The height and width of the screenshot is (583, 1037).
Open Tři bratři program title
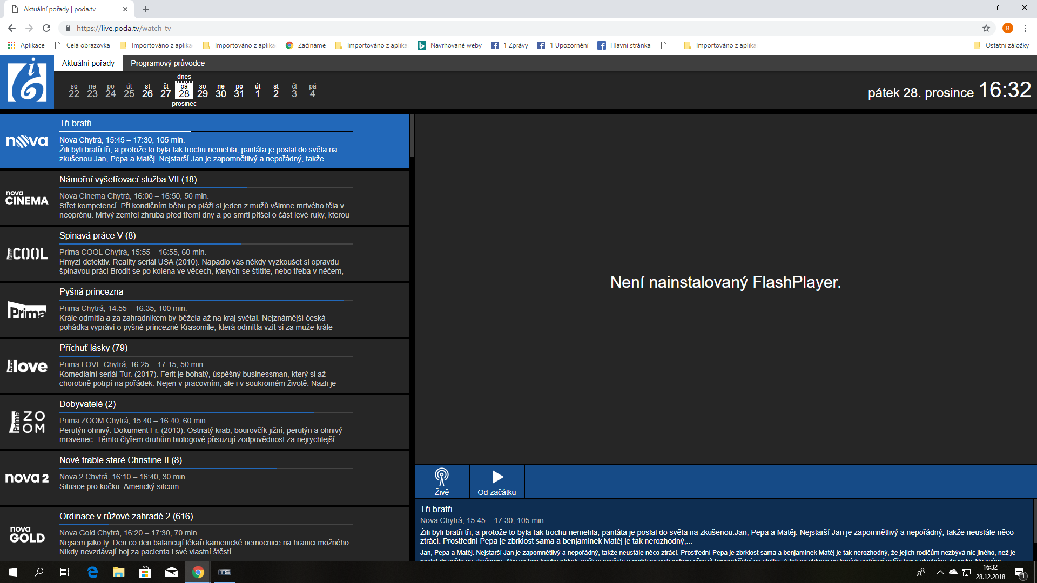pos(76,124)
